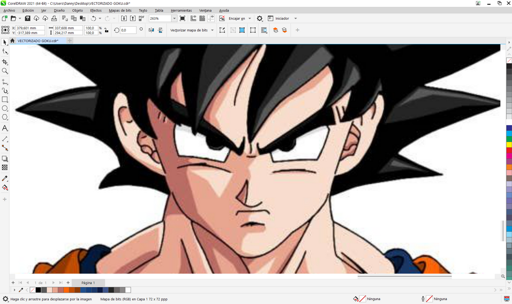Click the Edit bitmap icon
Screen dimensions: 512x304
222,30
